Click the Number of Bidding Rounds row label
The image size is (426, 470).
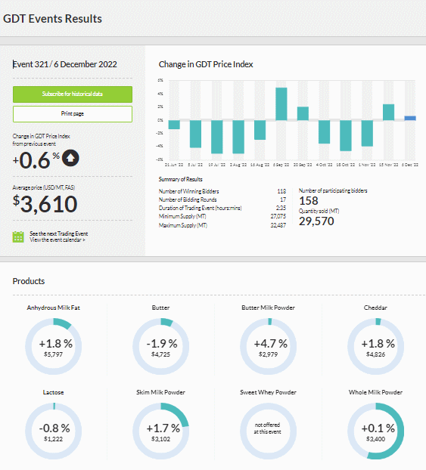tap(188, 199)
